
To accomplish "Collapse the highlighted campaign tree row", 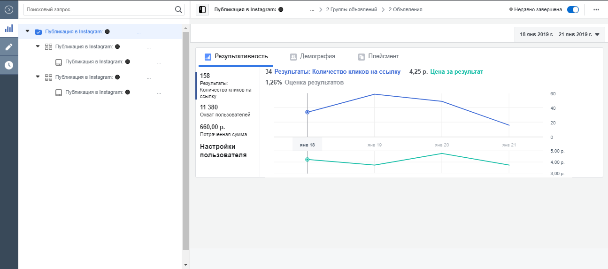I will [x=27, y=31].
